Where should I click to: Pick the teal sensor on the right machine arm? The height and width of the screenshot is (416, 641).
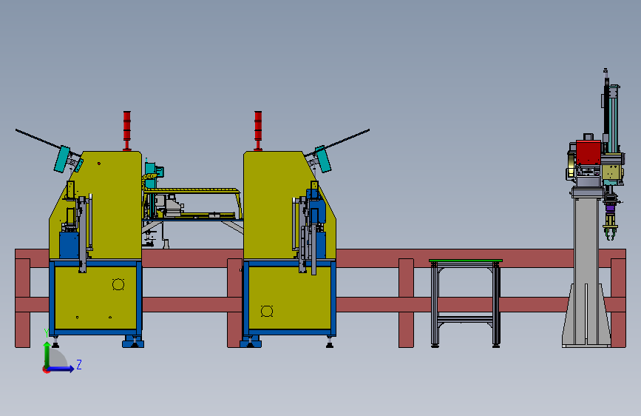coord(323,159)
